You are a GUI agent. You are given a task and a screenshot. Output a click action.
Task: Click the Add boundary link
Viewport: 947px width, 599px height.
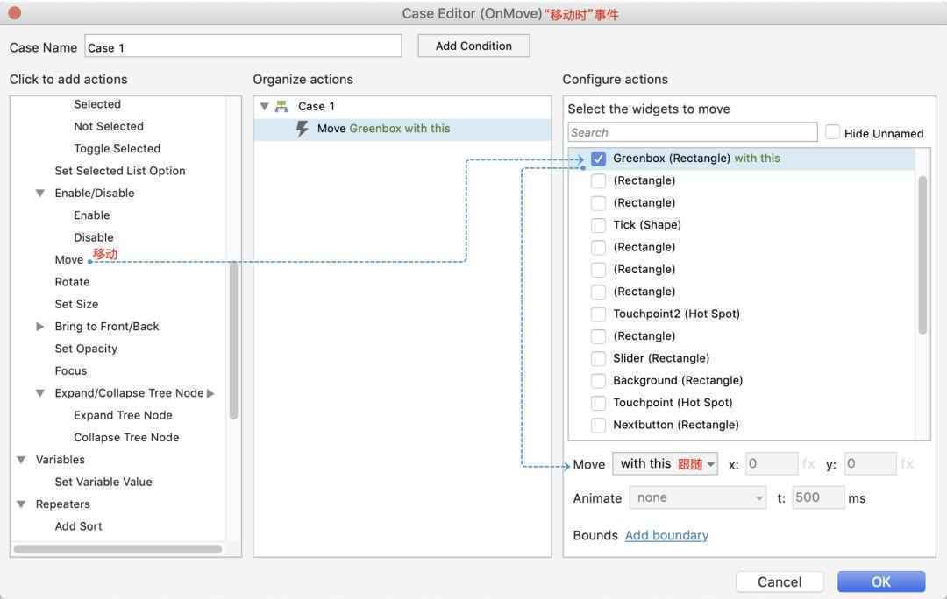point(666,536)
